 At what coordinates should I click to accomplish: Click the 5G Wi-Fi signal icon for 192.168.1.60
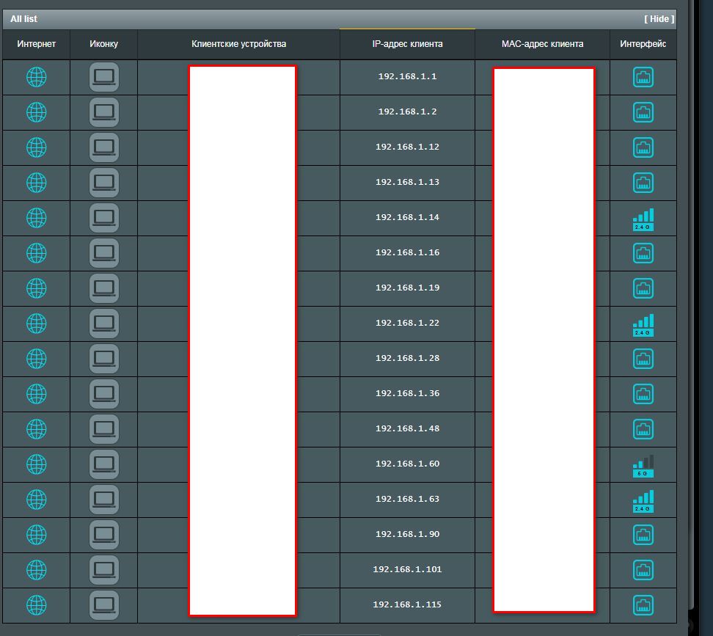[643, 465]
